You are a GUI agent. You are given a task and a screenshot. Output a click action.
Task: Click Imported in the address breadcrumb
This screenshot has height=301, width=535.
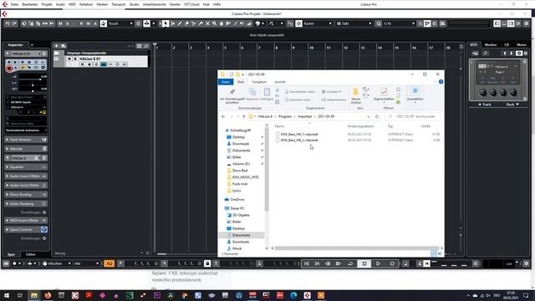tap(304, 117)
